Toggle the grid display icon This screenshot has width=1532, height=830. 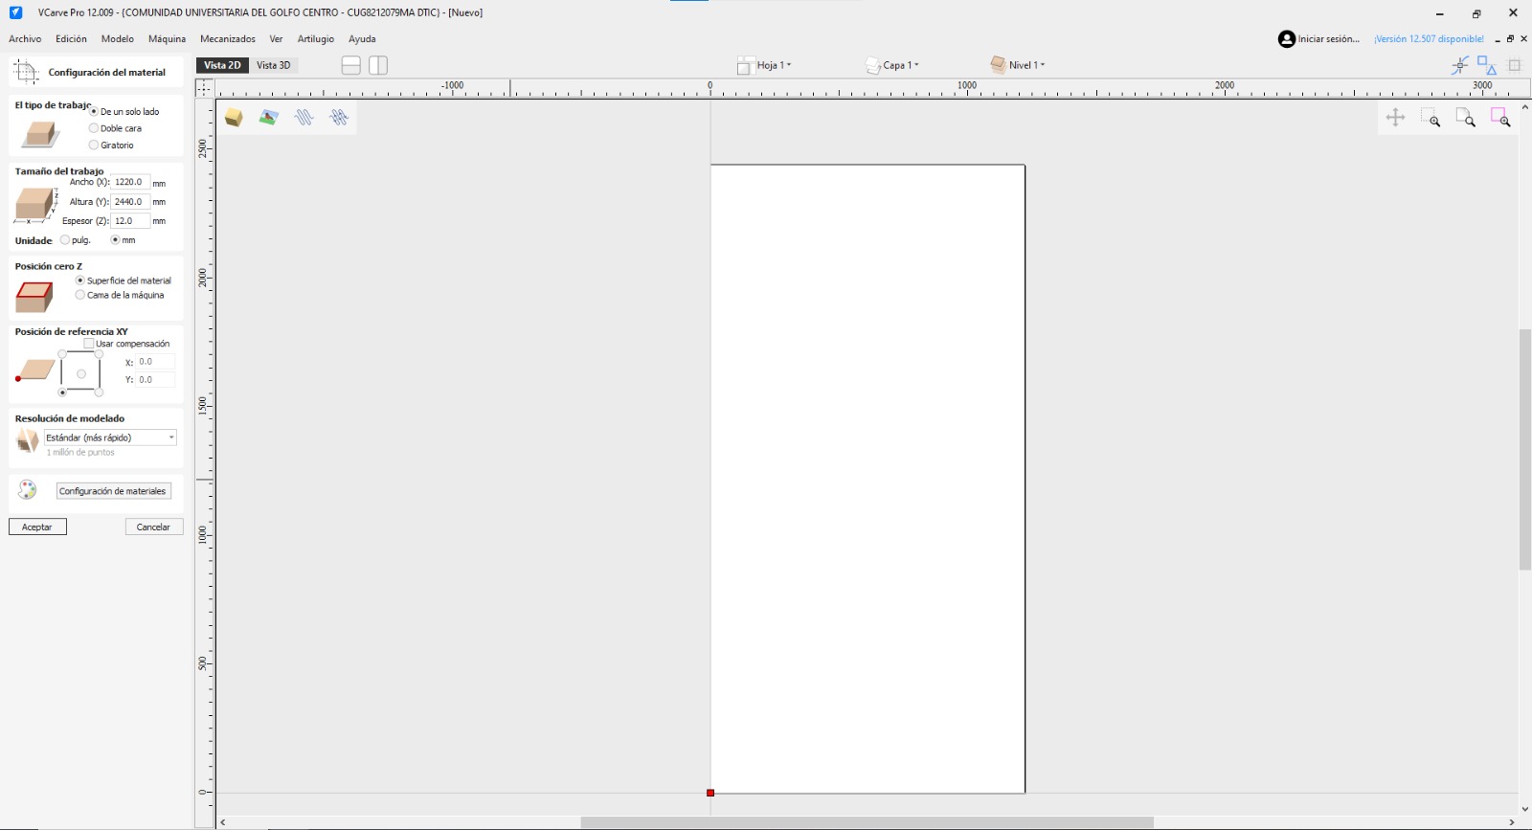click(x=1515, y=65)
